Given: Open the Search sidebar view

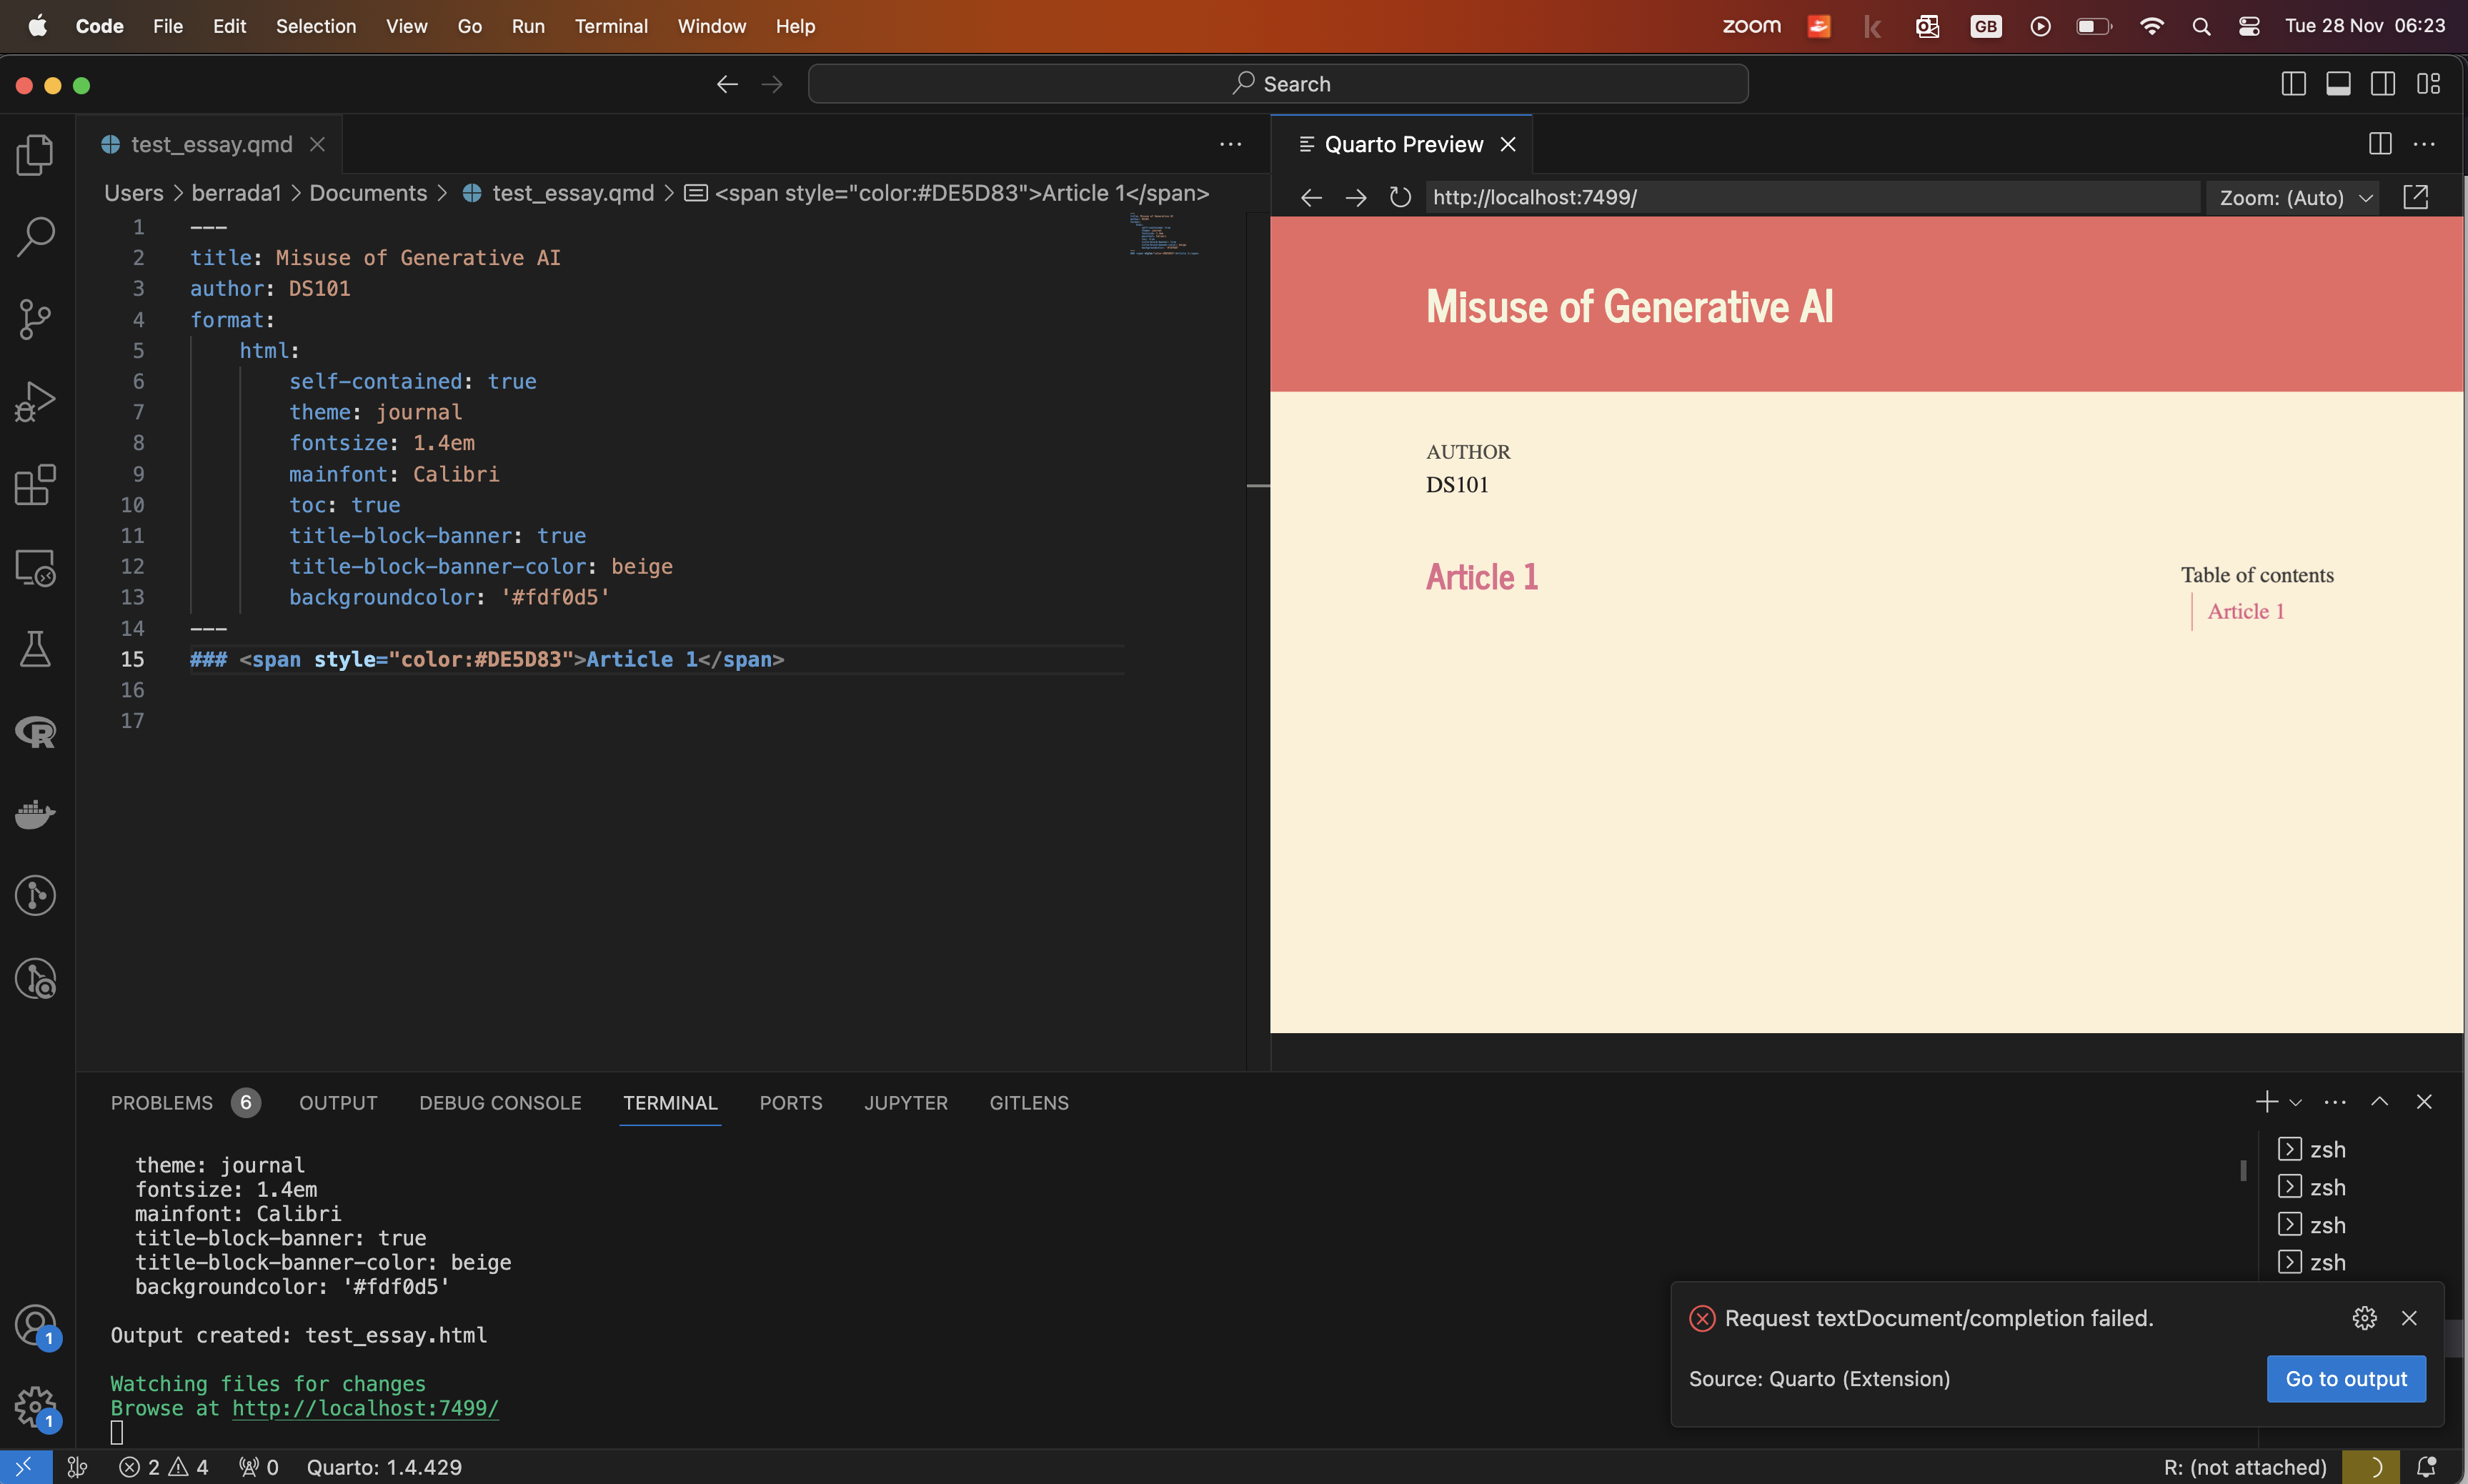Looking at the screenshot, I should [x=35, y=237].
